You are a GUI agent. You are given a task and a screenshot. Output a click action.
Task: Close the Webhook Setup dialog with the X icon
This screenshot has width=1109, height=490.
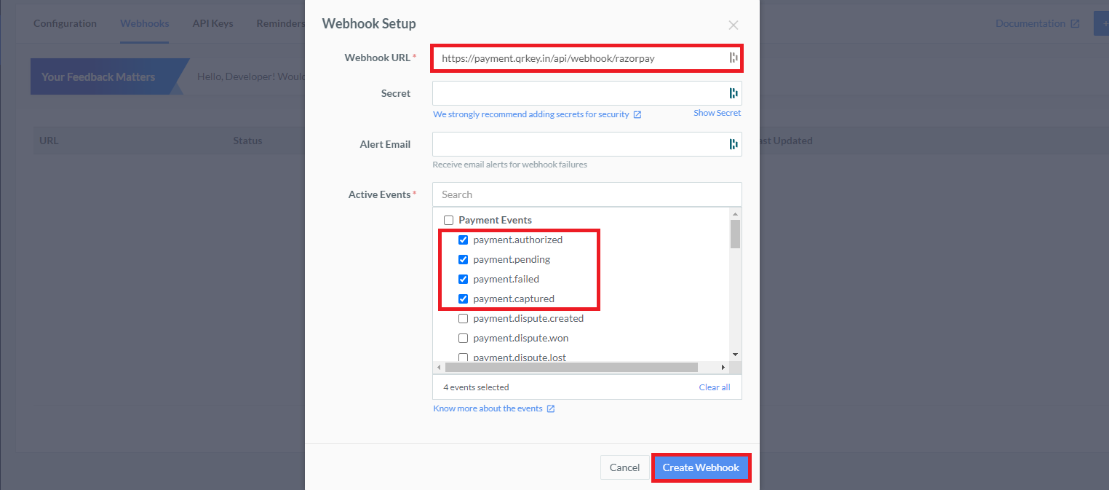point(733,24)
